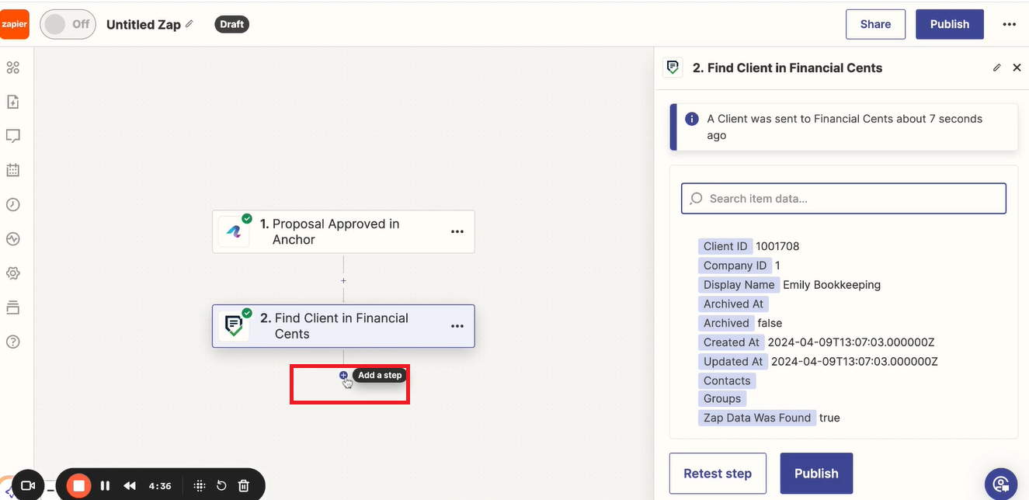
Task: Focus the Search item data field
Action: 843,198
